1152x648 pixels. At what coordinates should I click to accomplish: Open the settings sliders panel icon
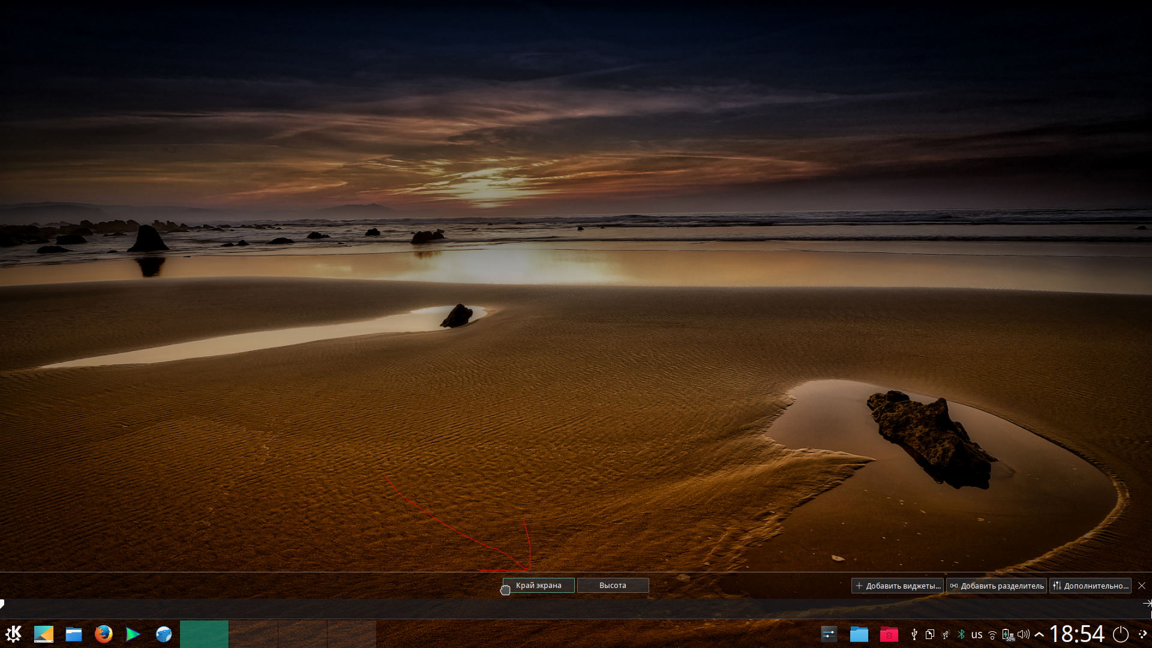point(829,634)
